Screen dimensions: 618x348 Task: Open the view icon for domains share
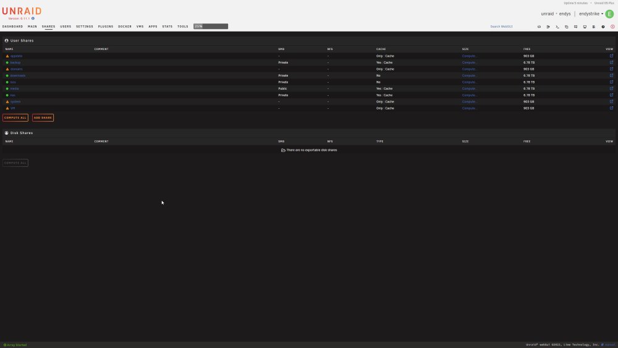[611, 69]
